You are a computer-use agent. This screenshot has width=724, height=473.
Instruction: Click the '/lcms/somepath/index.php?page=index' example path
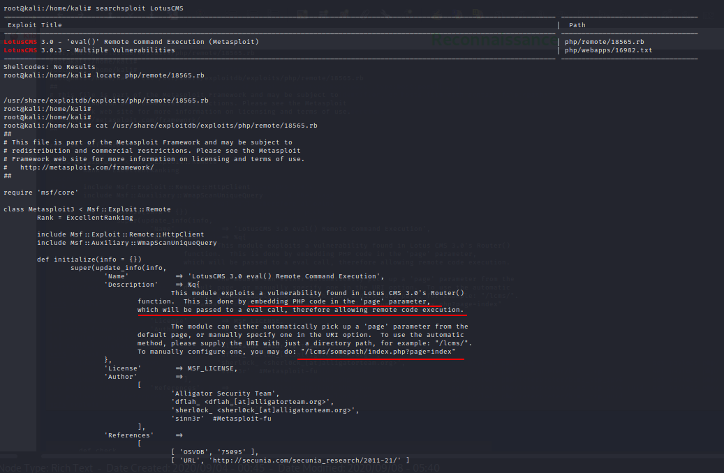click(x=378, y=351)
